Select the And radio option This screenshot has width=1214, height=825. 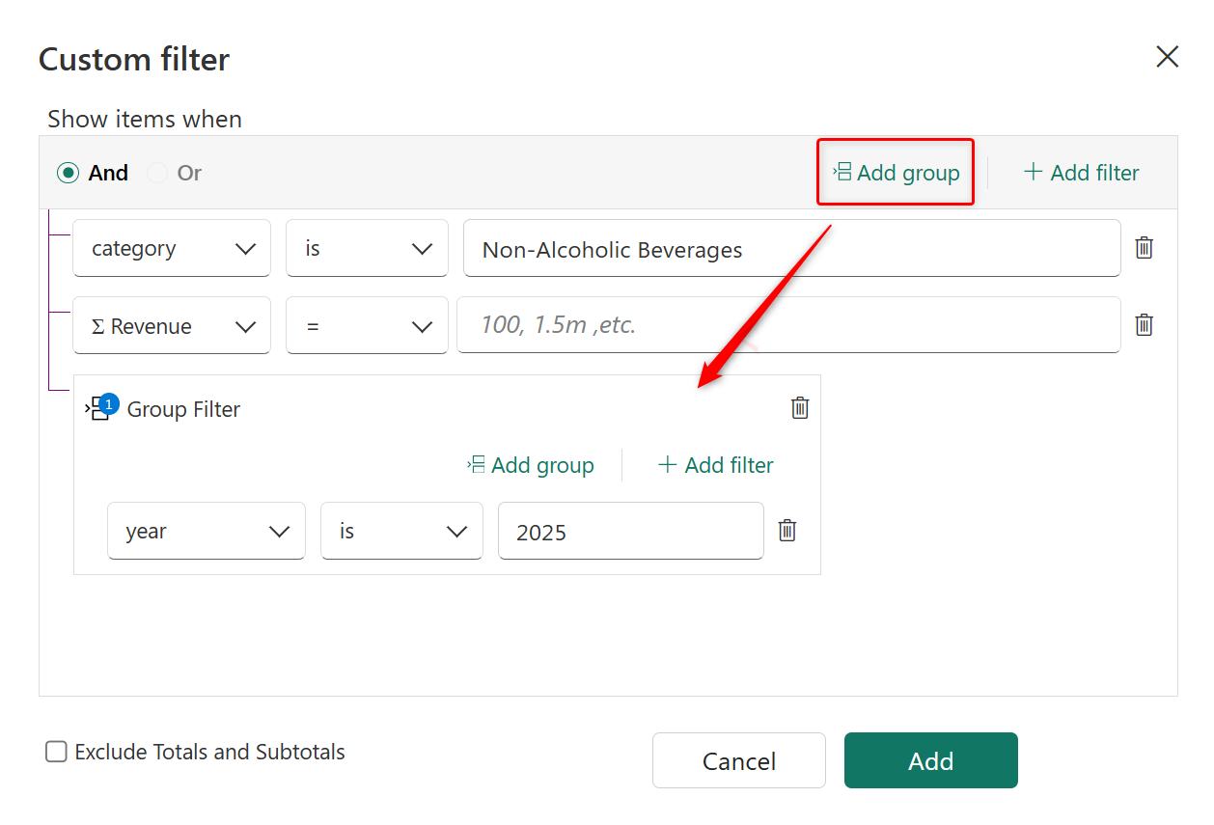(68, 173)
